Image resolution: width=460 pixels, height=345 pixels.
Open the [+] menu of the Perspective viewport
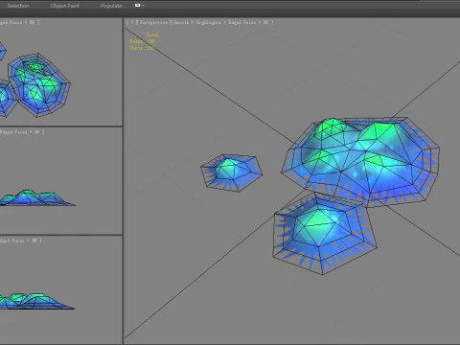tap(132, 22)
